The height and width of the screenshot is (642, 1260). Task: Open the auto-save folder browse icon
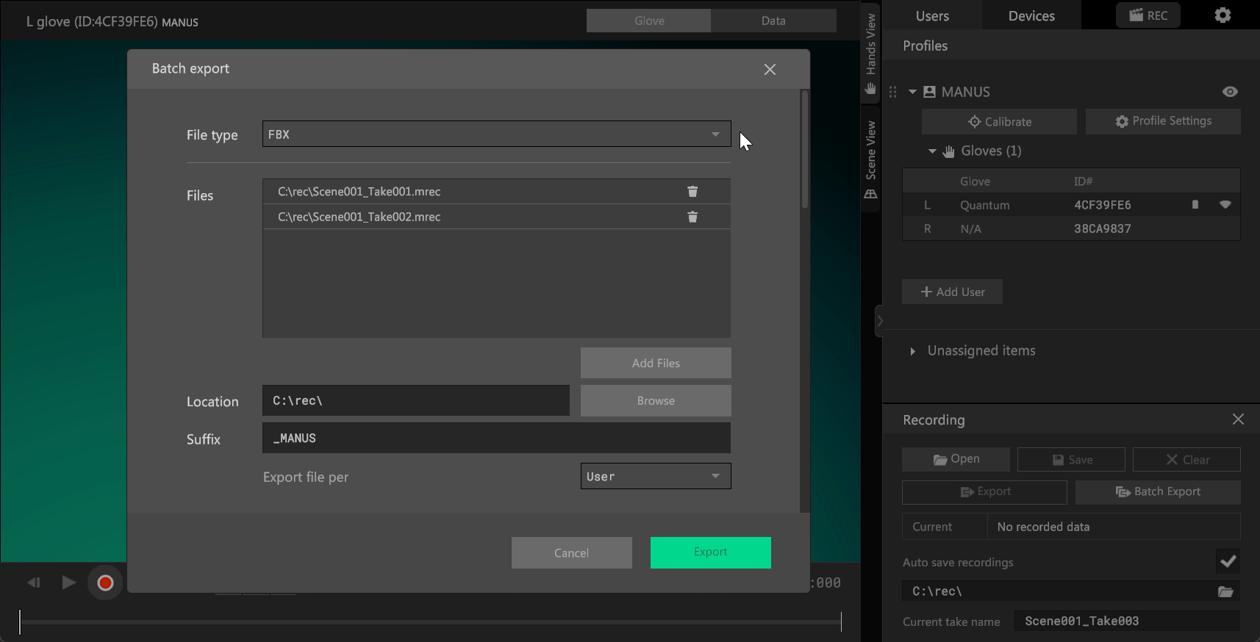[x=1225, y=591]
